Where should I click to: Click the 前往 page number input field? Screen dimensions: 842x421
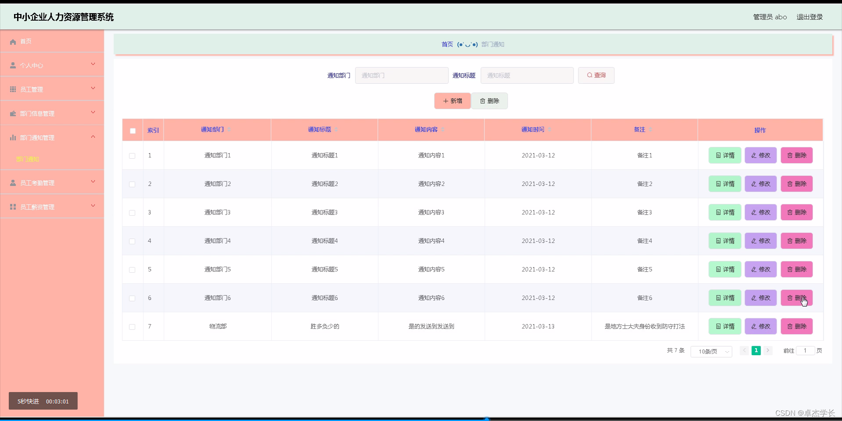click(x=806, y=351)
